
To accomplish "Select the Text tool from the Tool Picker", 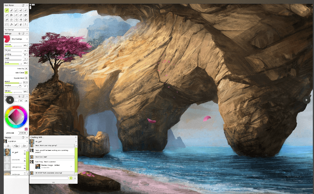I will coord(26,25).
